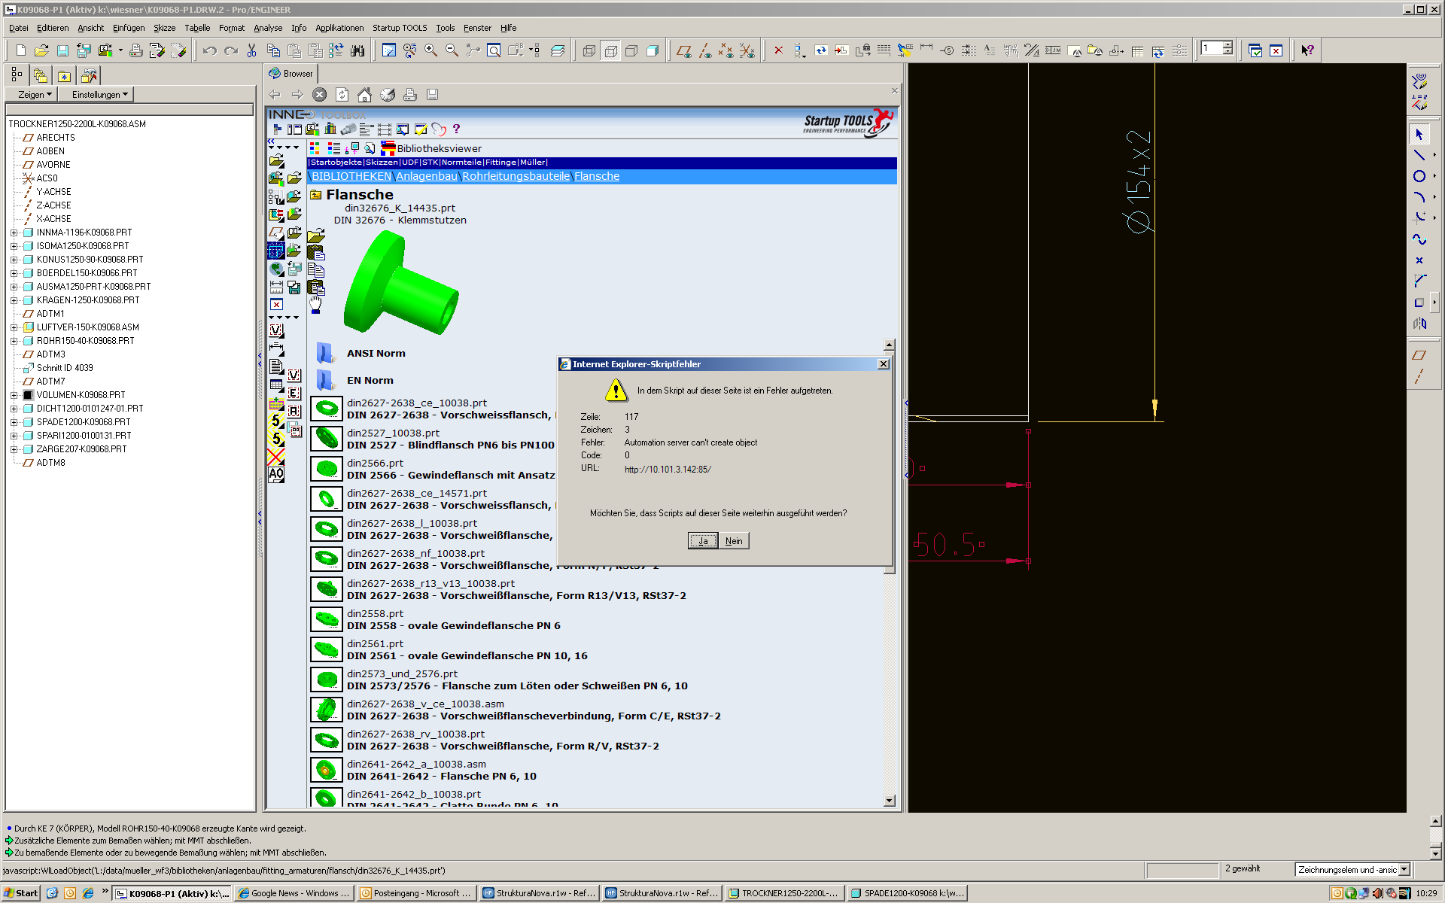Image resolution: width=1445 pixels, height=903 pixels.
Task: Switch to Google News taskbar window
Action: 294,893
